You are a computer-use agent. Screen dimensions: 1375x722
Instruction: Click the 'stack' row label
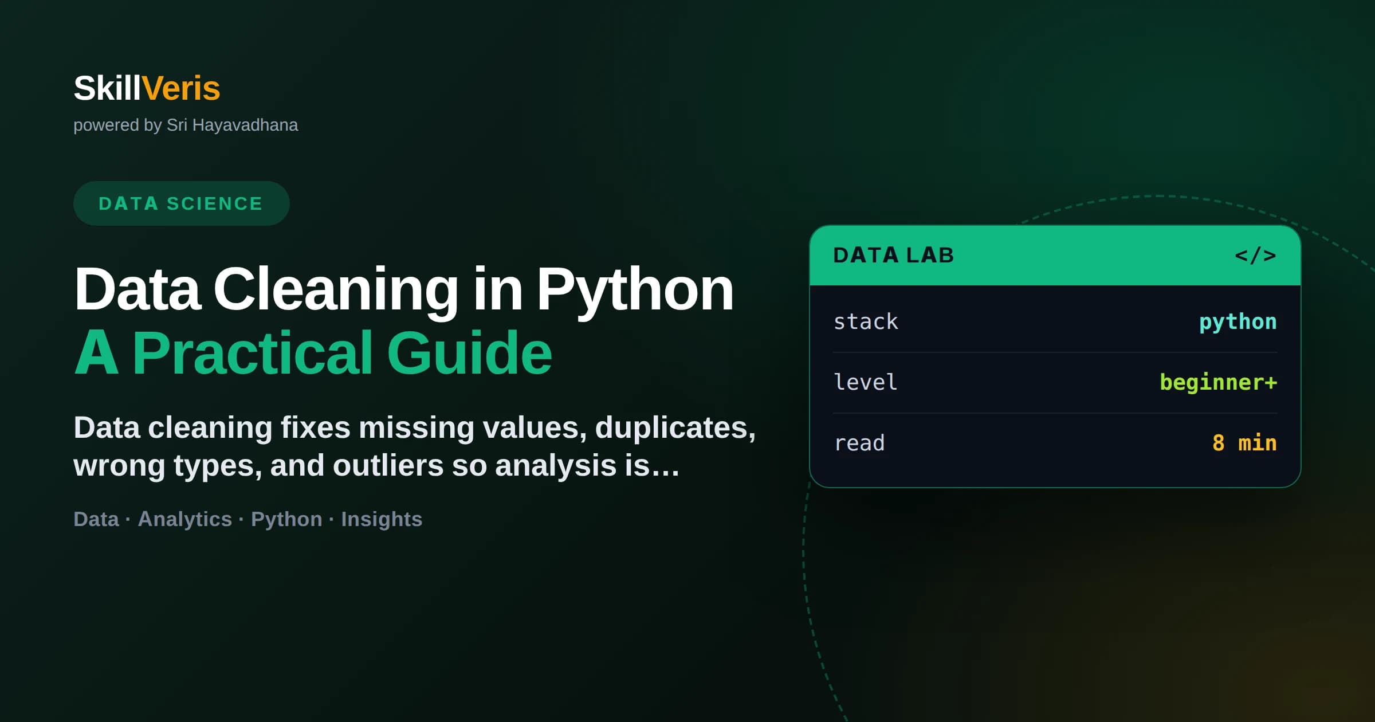click(866, 321)
